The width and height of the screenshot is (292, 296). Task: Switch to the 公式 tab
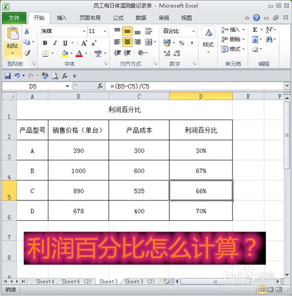coord(118,18)
